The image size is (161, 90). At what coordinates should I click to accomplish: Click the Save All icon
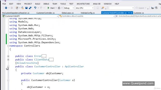[30, 8]
